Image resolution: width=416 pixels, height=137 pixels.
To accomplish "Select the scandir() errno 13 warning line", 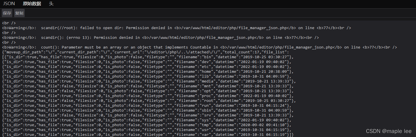I will [160, 38].
